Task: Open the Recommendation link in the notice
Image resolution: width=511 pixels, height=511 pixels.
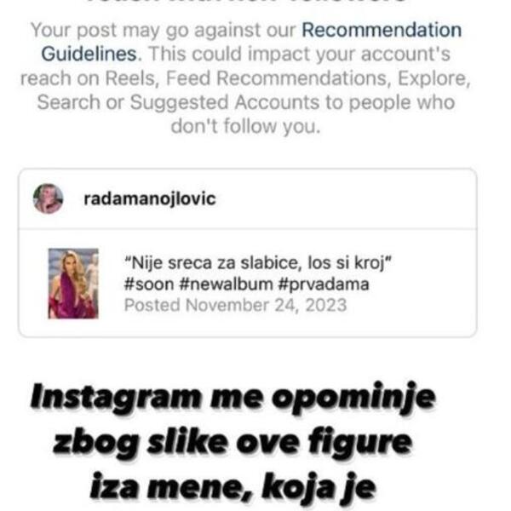Action: point(382,30)
